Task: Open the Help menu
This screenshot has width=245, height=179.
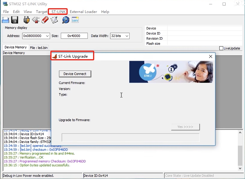Action: point(105,12)
